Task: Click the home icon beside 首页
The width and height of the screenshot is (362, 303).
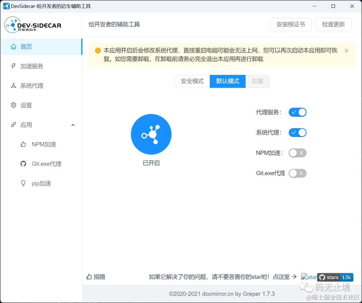Action: tap(13, 47)
